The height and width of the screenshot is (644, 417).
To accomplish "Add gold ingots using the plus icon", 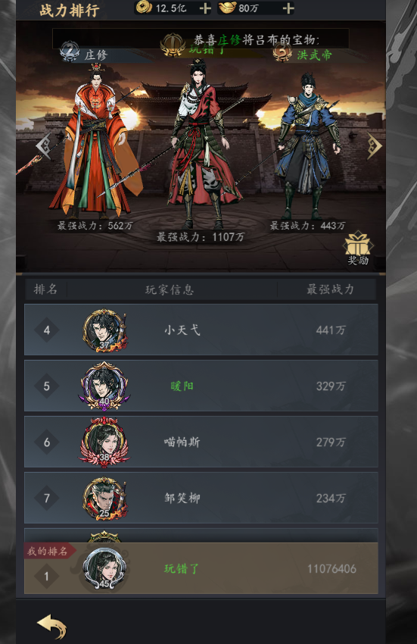I will click(x=288, y=8).
